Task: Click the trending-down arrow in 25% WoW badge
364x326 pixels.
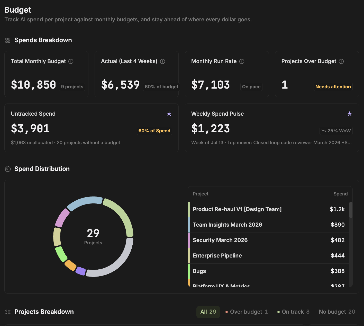Action: point(324,131)
